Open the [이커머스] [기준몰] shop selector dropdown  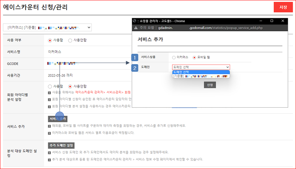pos(48,27)
